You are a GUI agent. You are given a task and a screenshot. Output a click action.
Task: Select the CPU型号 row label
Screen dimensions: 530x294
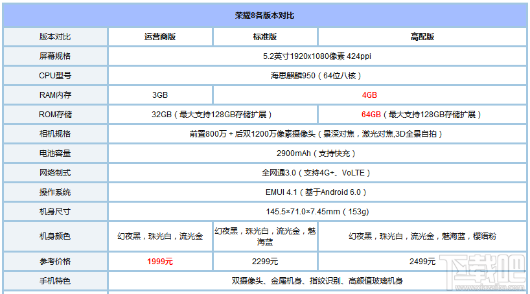pos(55,76)
